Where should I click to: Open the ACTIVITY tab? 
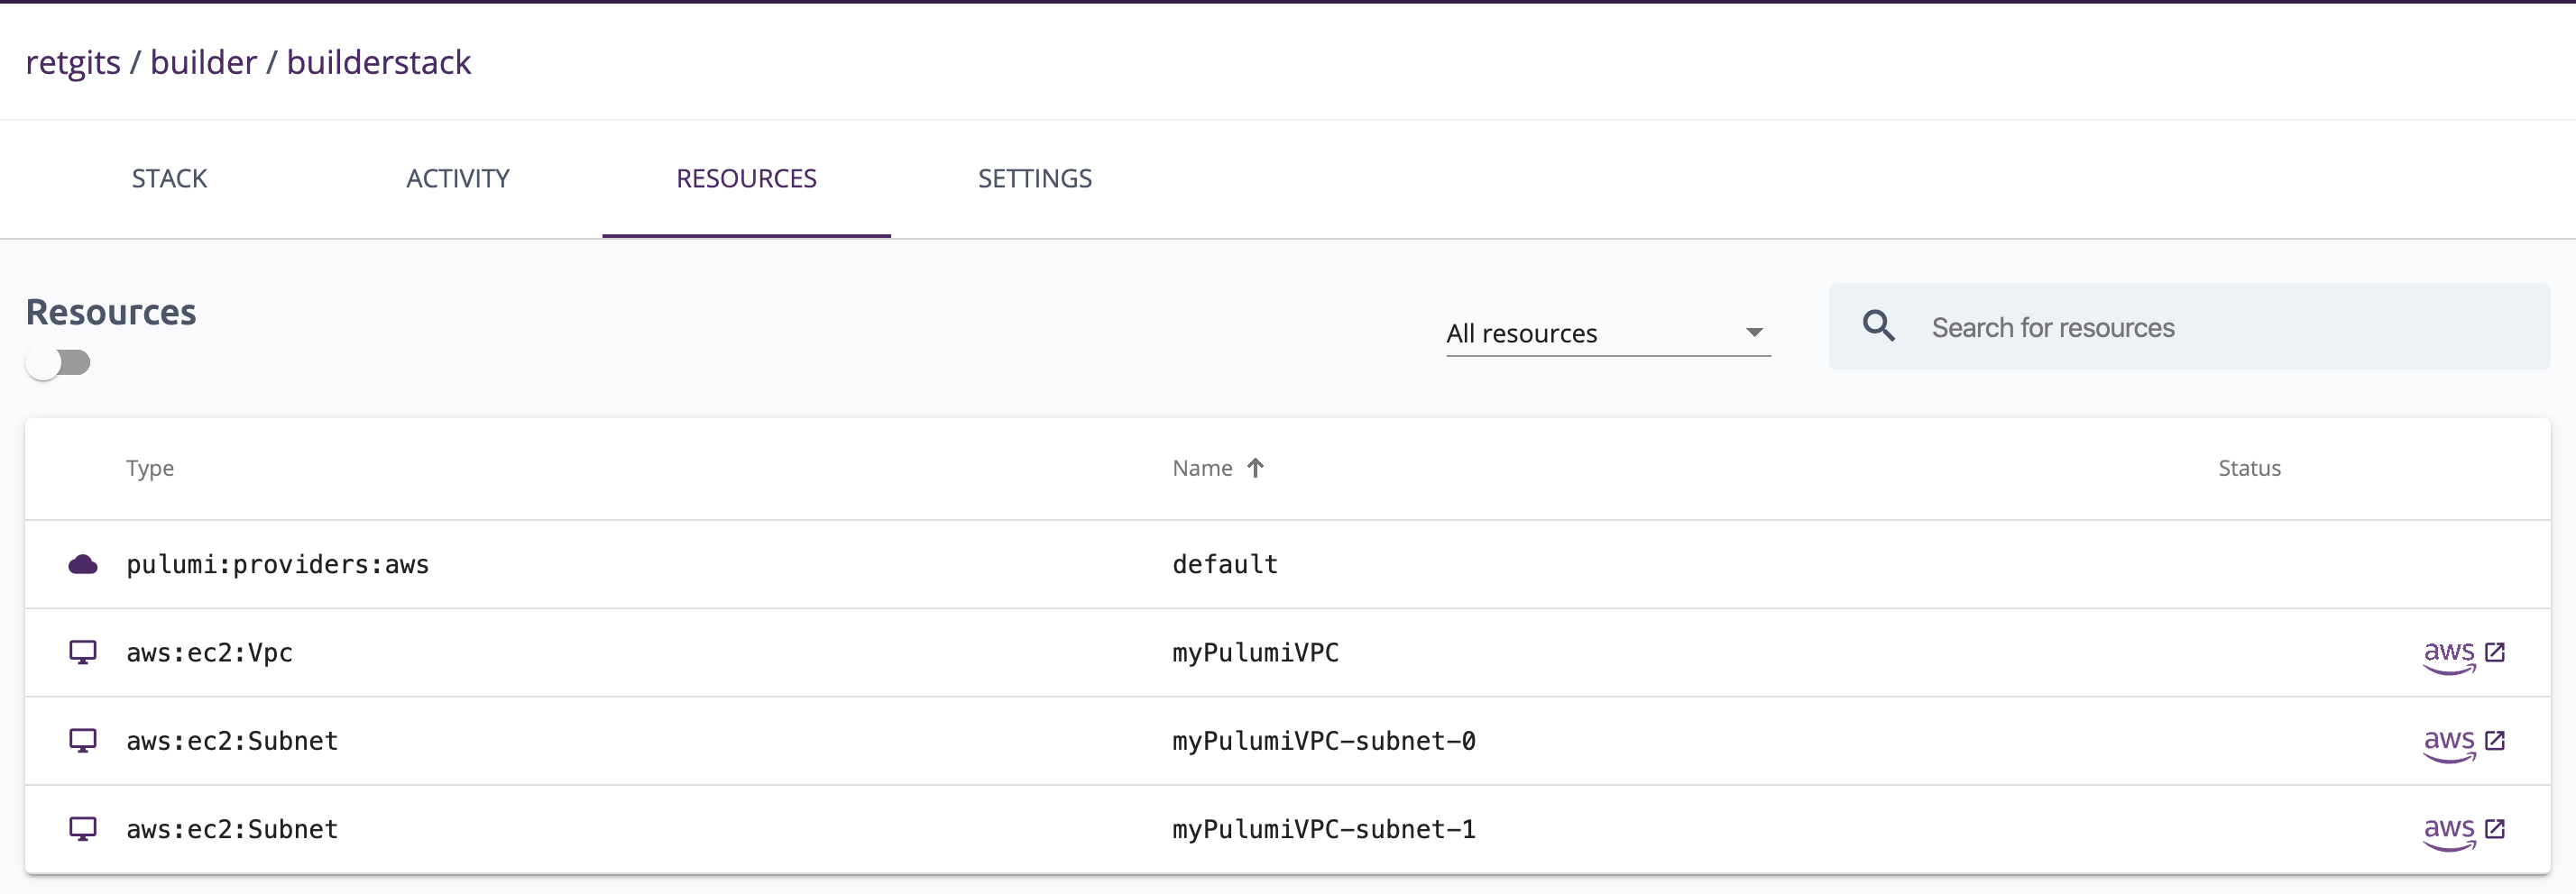(x=457, y=178)
